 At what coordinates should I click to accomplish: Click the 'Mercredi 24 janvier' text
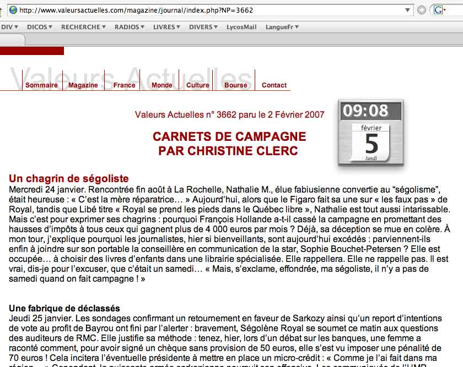click(x=47, y=189)
